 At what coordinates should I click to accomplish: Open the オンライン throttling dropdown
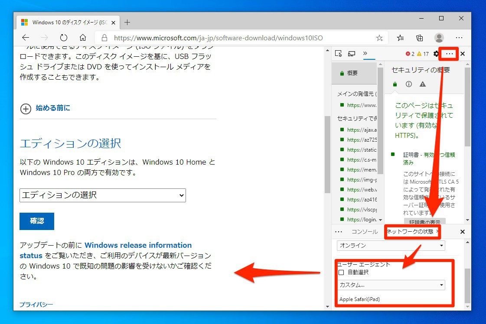tap(391, 246)
